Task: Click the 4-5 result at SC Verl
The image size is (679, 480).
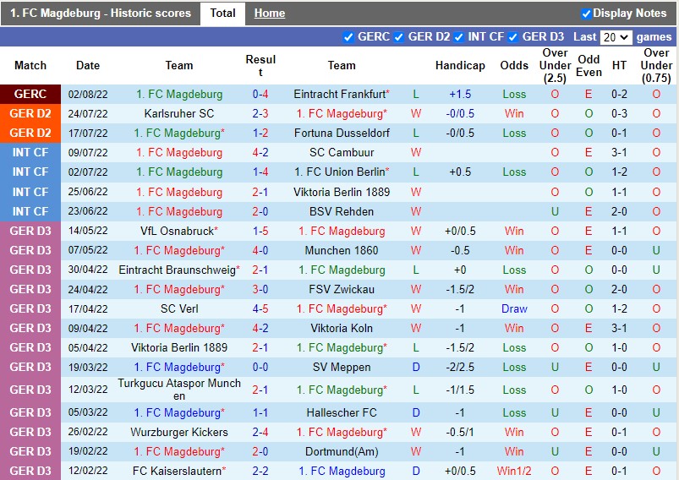Action: click(x=260, y=309)
